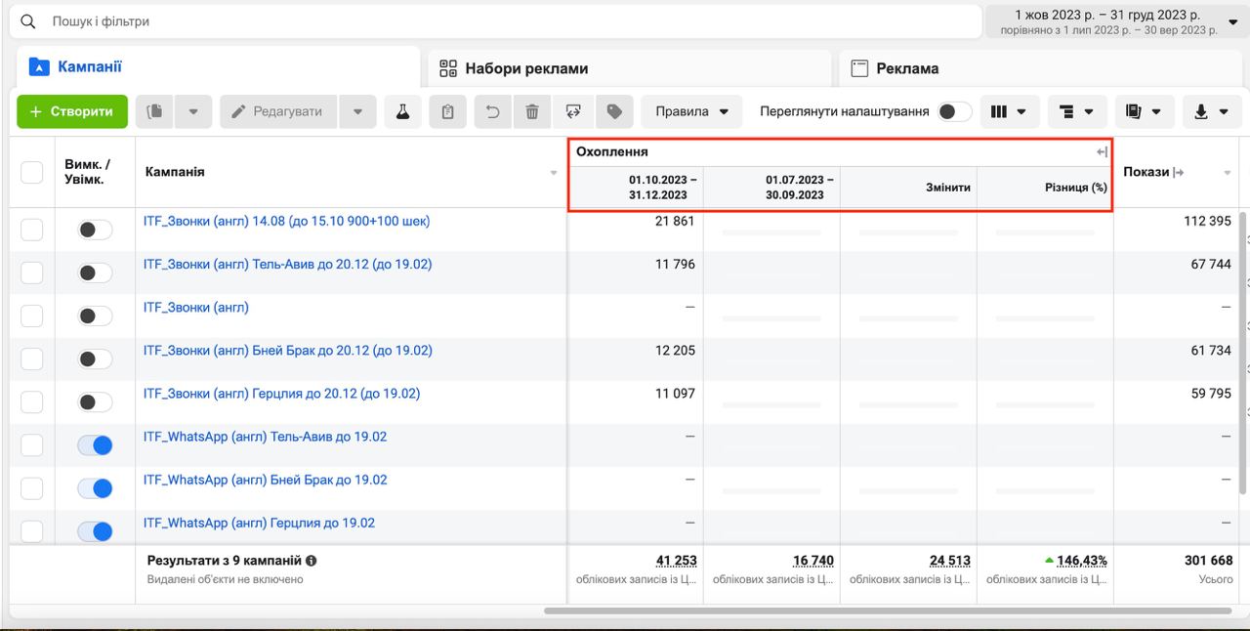Open the search magnifier in filter bar
The image size is (1250, 631).
pos(28,21)
